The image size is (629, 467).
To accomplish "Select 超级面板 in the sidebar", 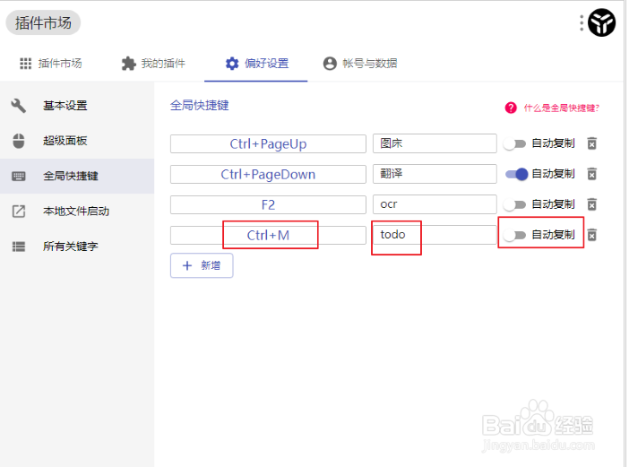I will click(x=65, y=141).
